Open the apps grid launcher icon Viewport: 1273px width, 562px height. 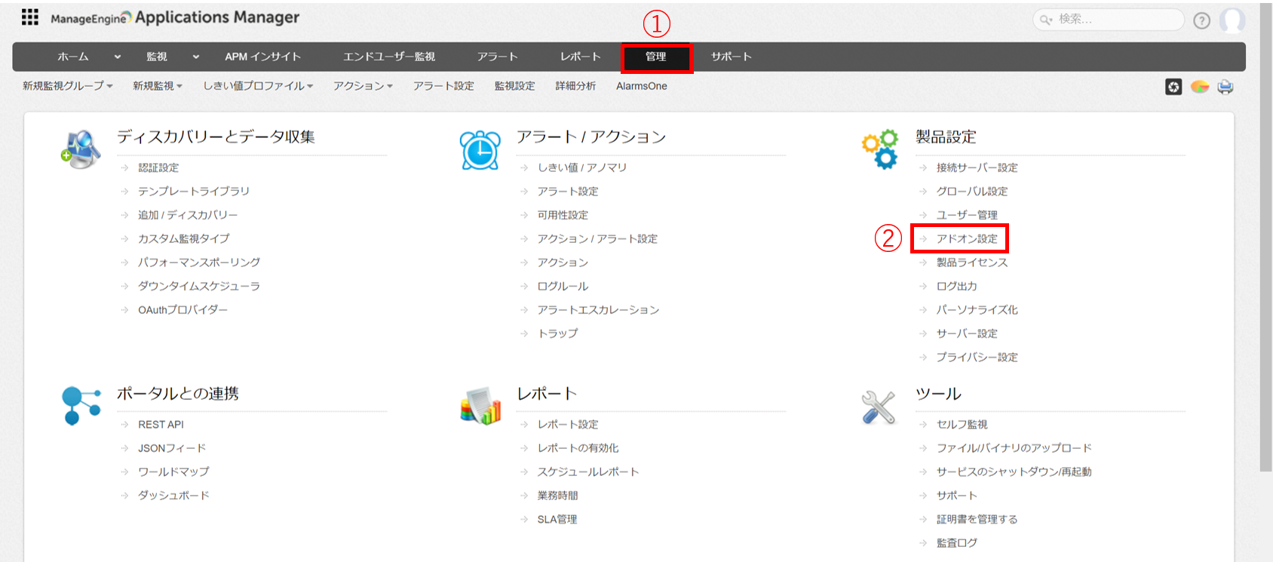30,17
